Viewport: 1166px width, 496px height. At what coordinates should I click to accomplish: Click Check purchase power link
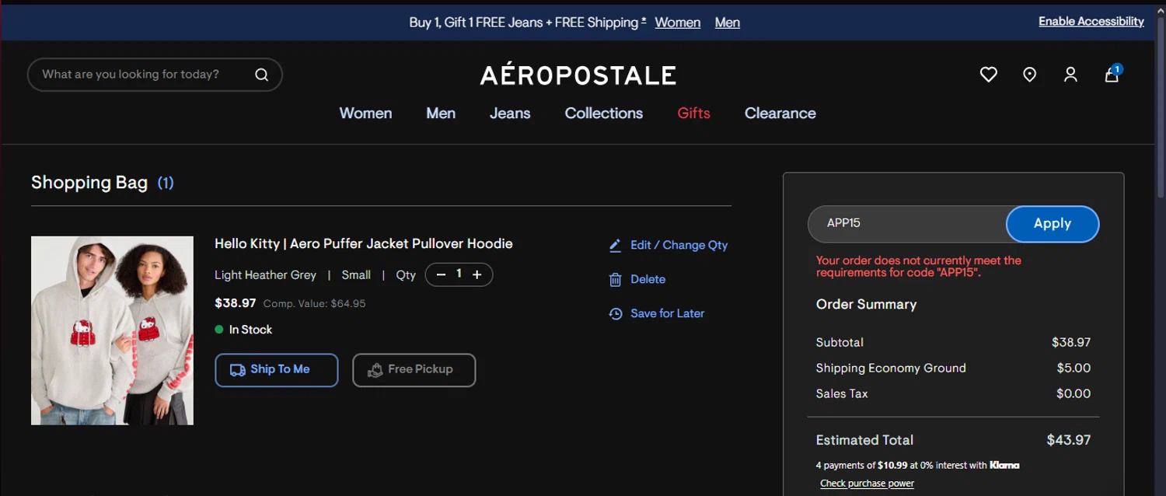point(867,484)
